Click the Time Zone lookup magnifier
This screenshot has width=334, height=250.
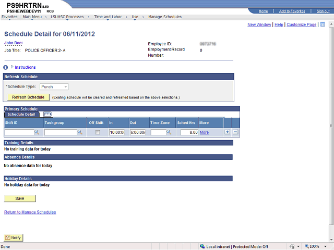pyautogui.click(x=170, y=133)
